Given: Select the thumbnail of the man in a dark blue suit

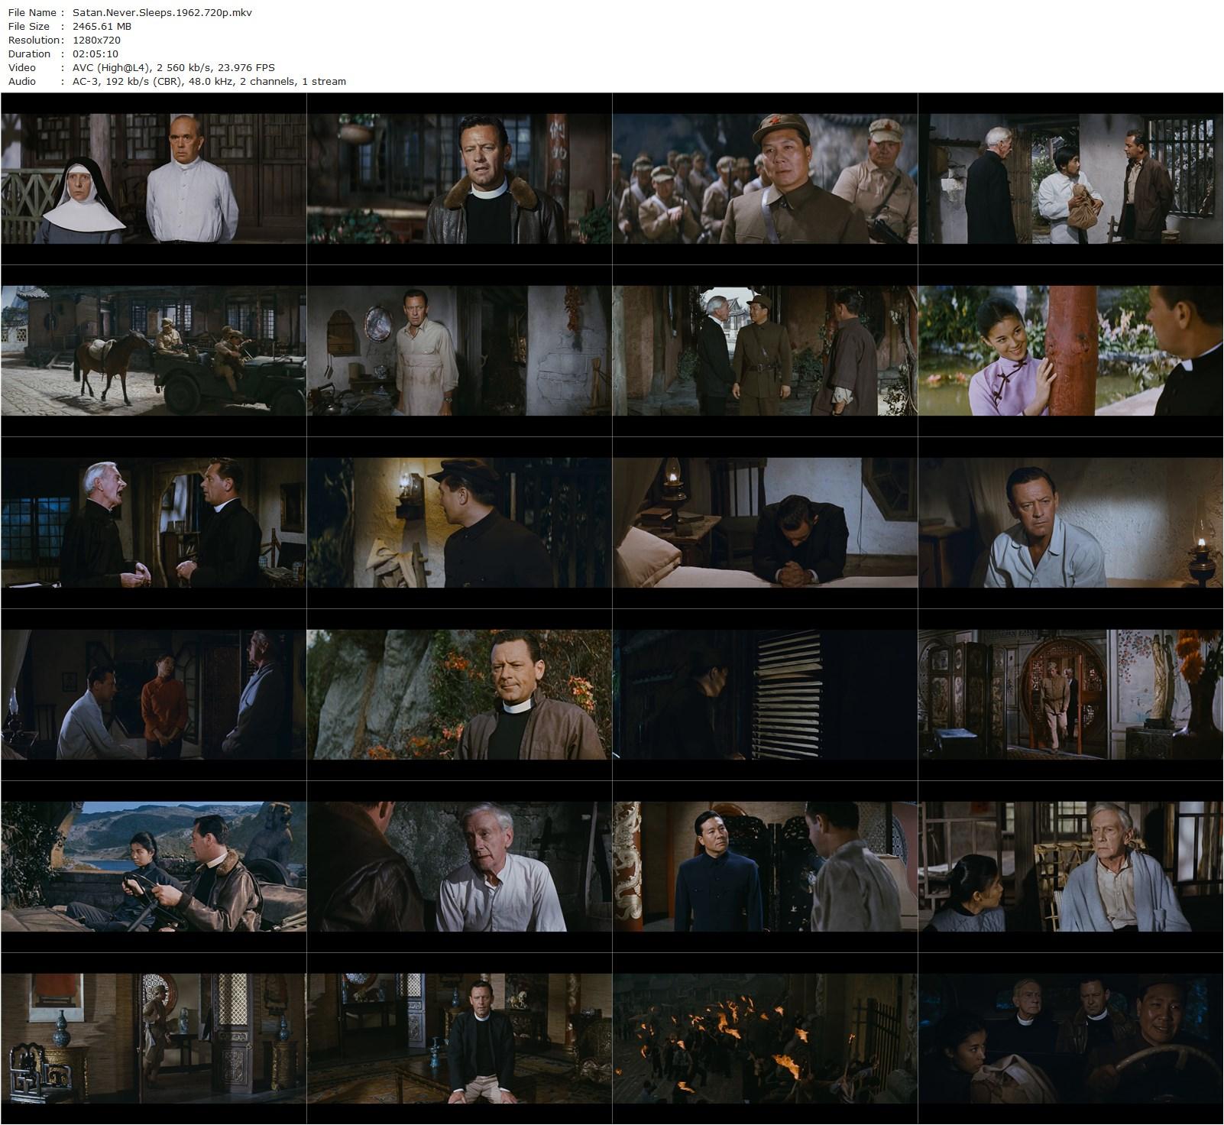Looking at the screenshot, I should 765,867.
